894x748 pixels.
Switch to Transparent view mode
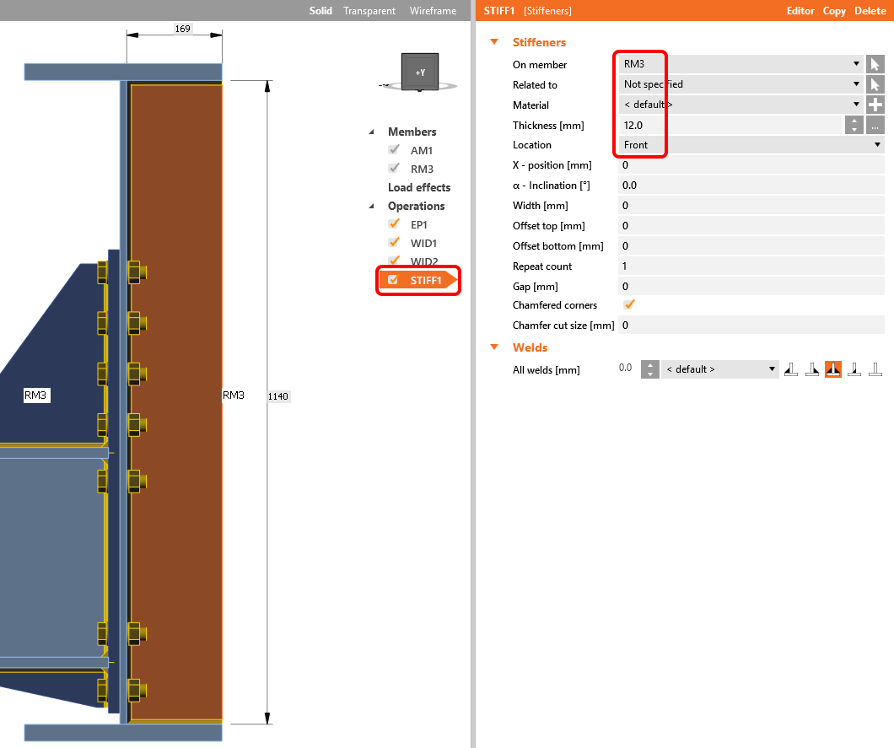(369, 11)
